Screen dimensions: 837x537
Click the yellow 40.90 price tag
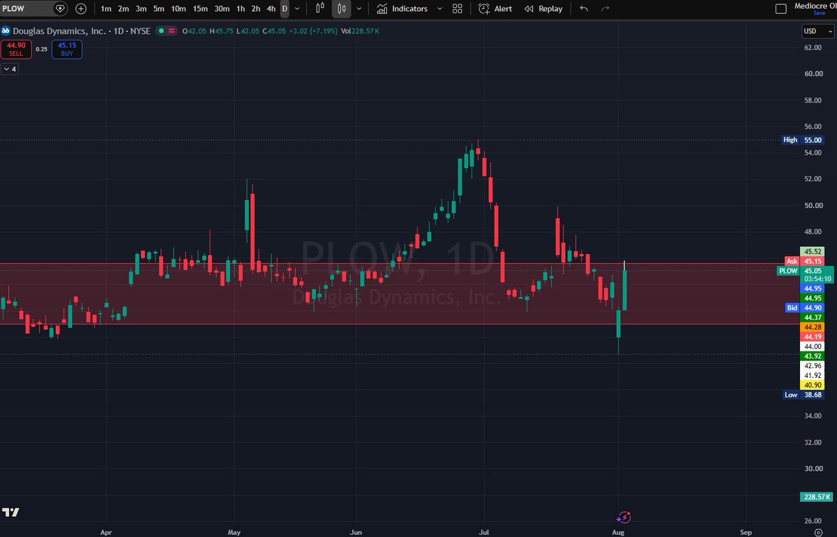point(813,385)
